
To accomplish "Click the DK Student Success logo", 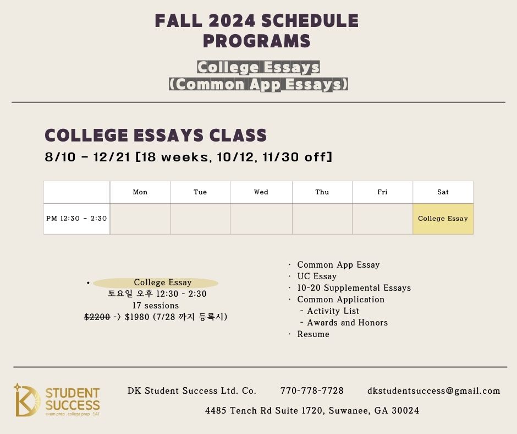I will pyautogui.click(x=57, y=400).
